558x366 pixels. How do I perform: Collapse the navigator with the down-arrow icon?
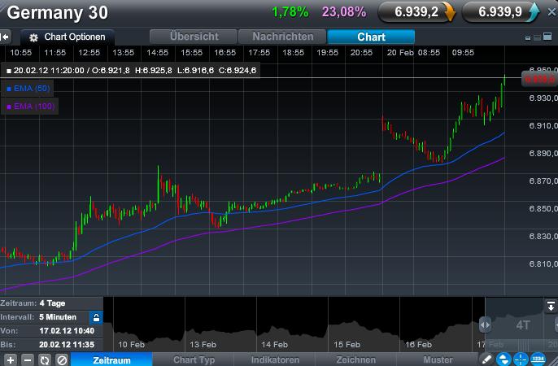point(551,306)
